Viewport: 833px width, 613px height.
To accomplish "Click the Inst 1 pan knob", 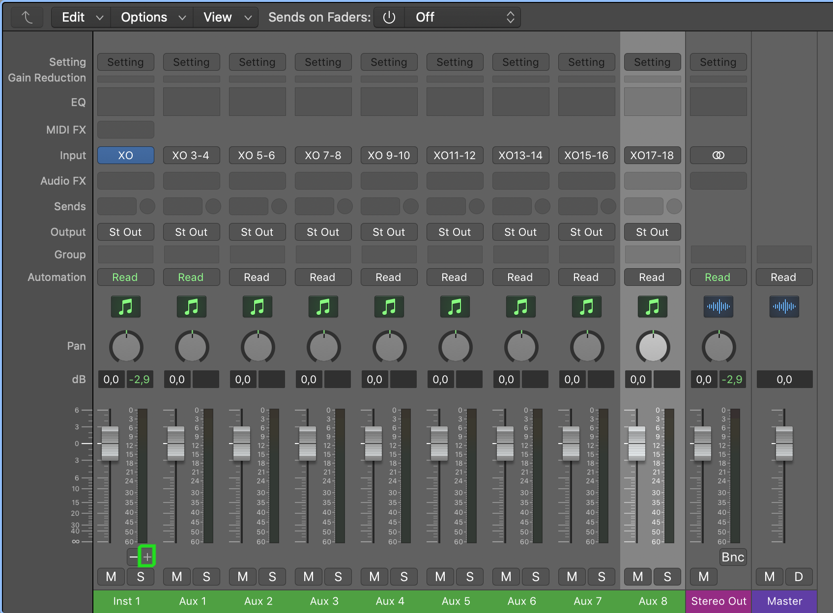I will coord(126,347).
